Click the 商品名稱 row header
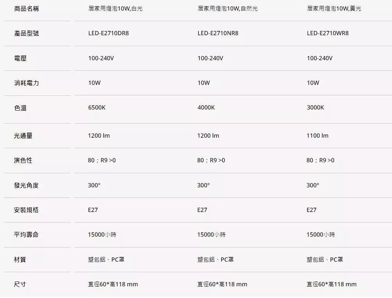The image size is (392, 298). coord(26,9)
